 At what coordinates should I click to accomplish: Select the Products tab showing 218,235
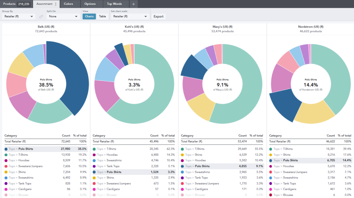pyautogui.click(x=16, y=4)
